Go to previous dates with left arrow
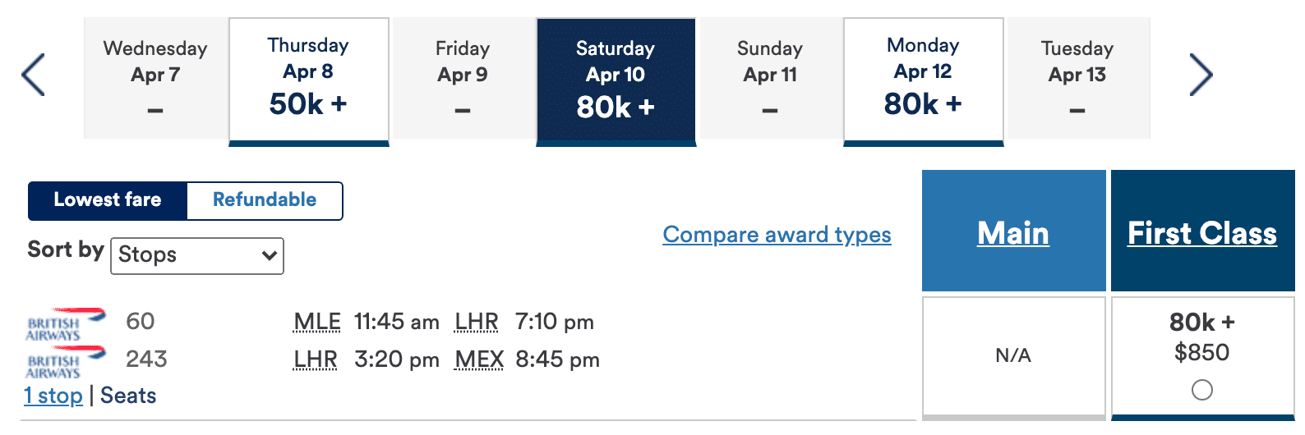Image resolution: width=1305 pixels, height=435 pixels. click(x=33, y=75)
